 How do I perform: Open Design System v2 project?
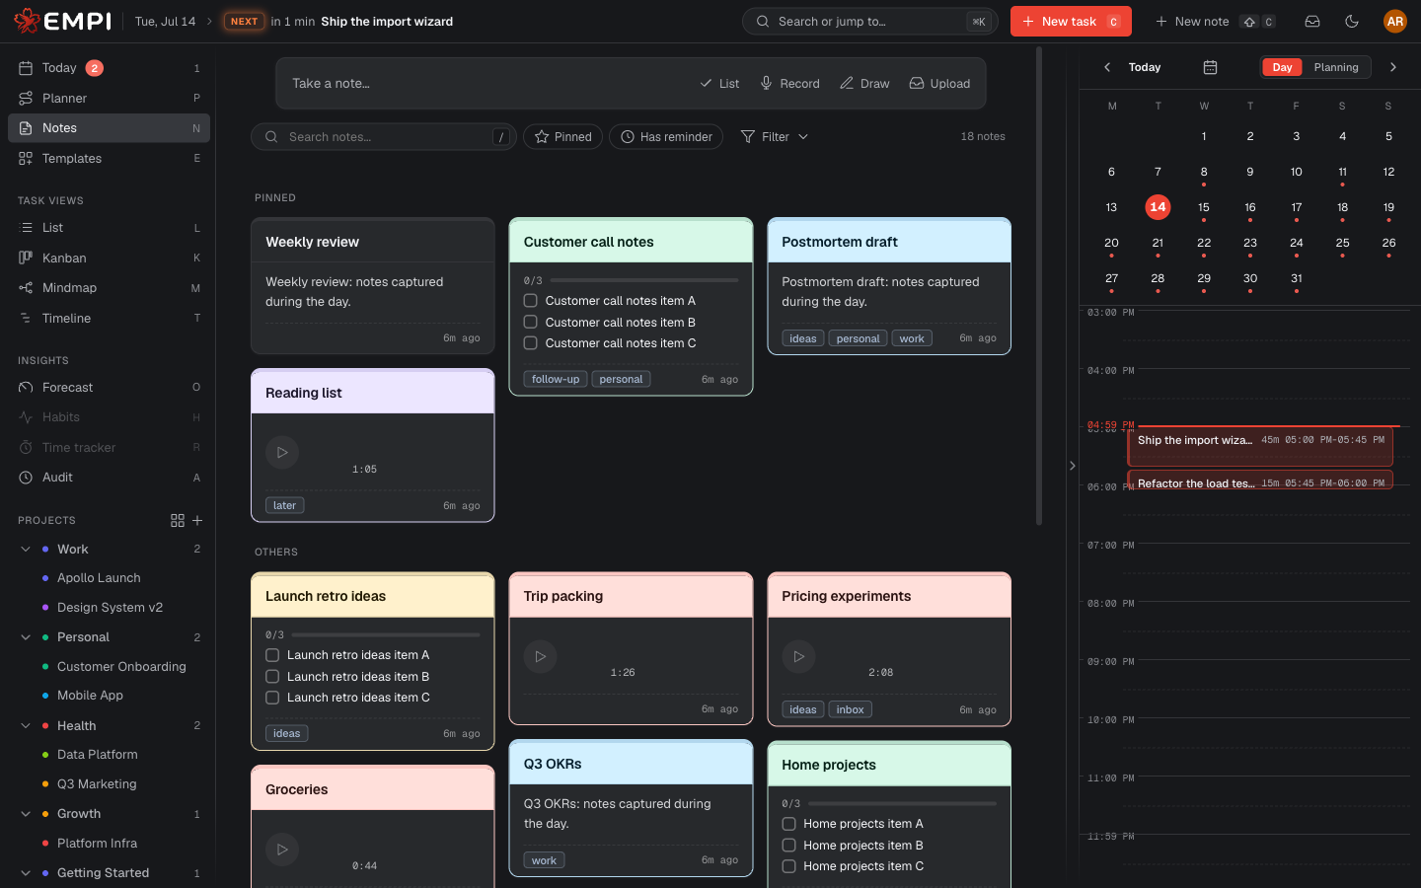click(x=110, y=608)
